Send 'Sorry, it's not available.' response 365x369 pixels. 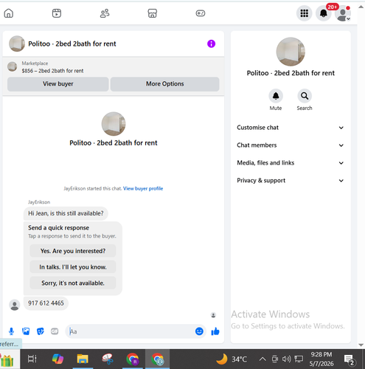click(x=73, y=283)
